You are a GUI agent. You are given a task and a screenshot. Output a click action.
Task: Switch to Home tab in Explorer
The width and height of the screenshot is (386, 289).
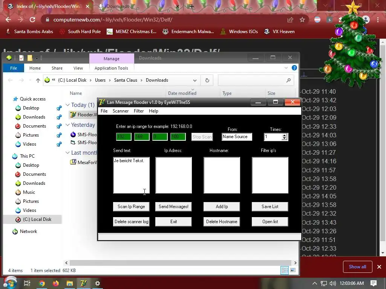tap(35, 68)
